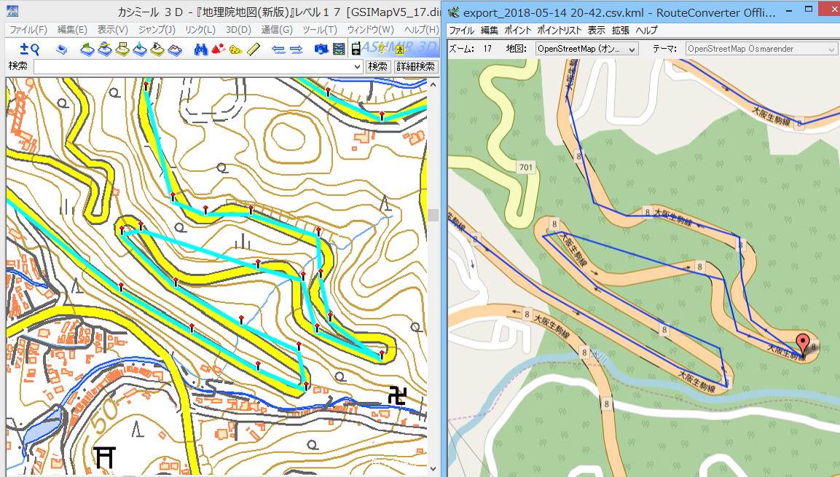Open the 通信(G) menu in Kashmir 3D
Viewport: 840px width, 477px height.
(277, 30)
